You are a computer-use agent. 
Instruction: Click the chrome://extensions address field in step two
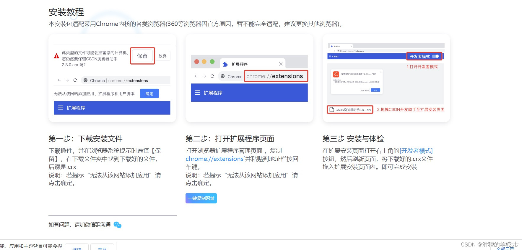[x=276, y=76]
